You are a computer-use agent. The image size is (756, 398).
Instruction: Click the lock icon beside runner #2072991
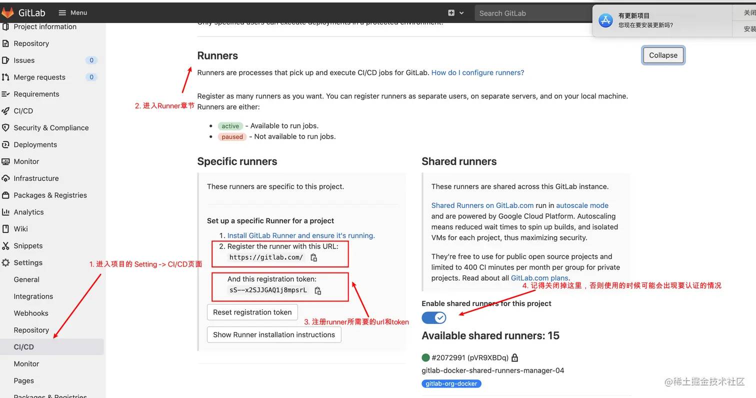[x=515, y=357]
